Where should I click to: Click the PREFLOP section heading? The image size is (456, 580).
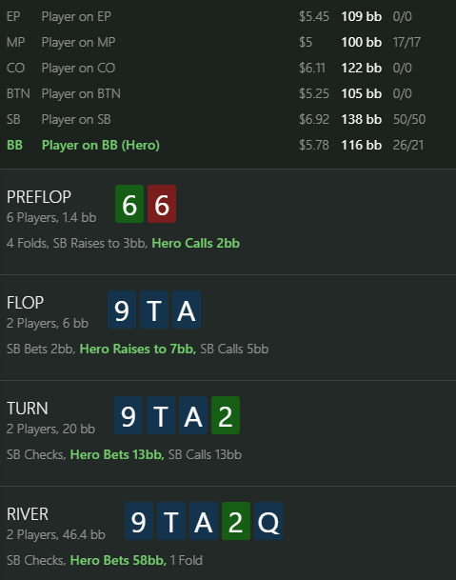[x=39, y=197]
